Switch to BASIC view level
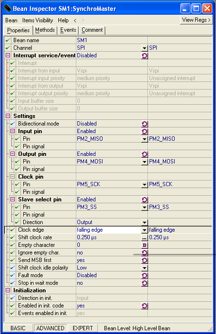This screenshot has height=334, width=216. click(18, 328)
